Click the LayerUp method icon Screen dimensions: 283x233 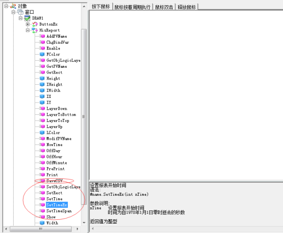[x=42, y=127]
